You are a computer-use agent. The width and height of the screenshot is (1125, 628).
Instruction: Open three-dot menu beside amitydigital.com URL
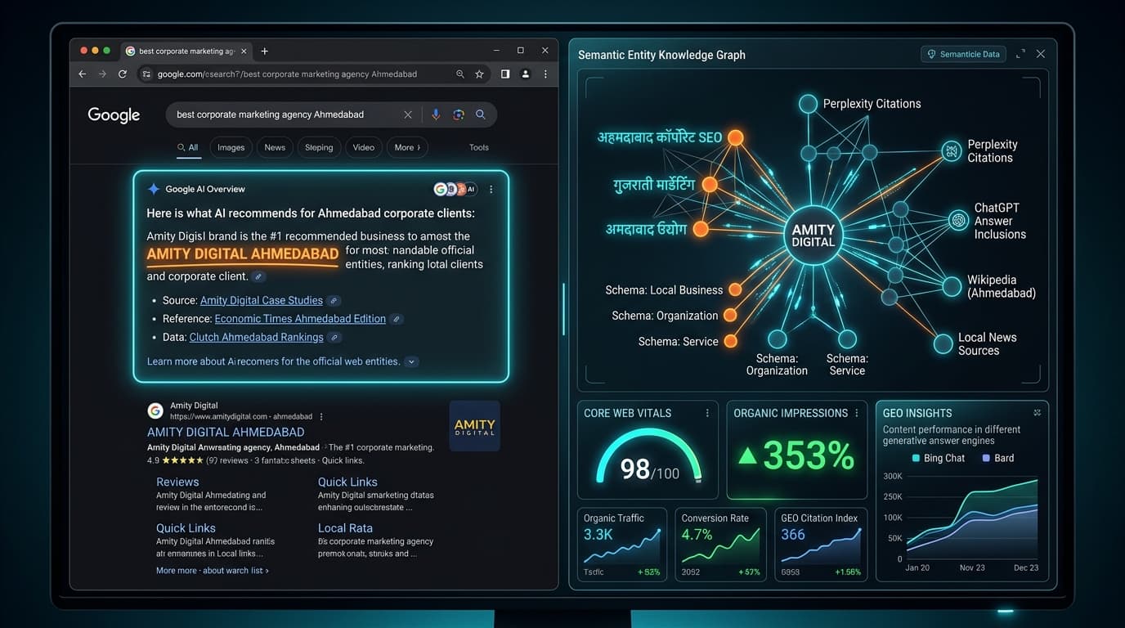321,416
